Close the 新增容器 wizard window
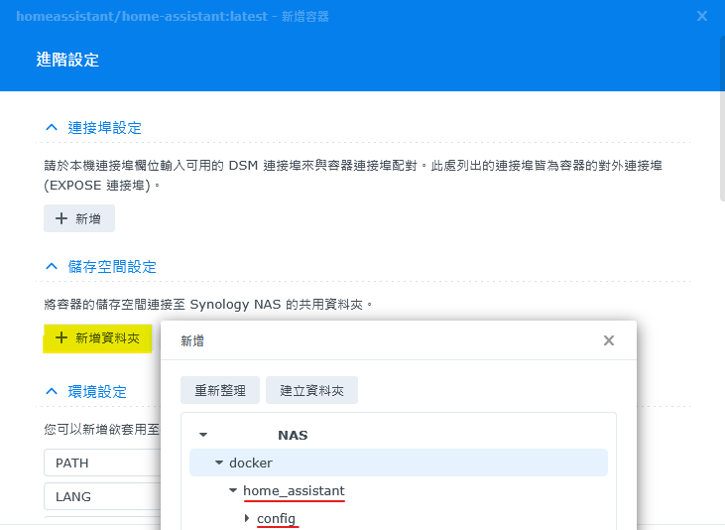 702,16
